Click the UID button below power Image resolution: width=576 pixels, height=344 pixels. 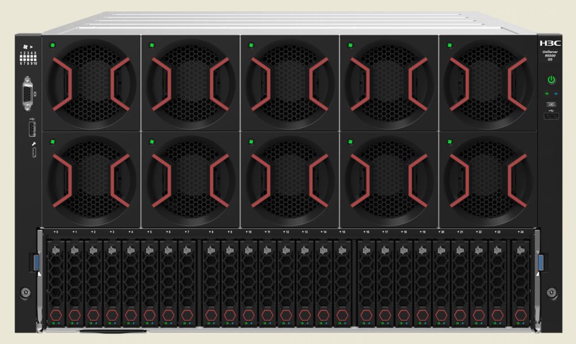point(551,104)
